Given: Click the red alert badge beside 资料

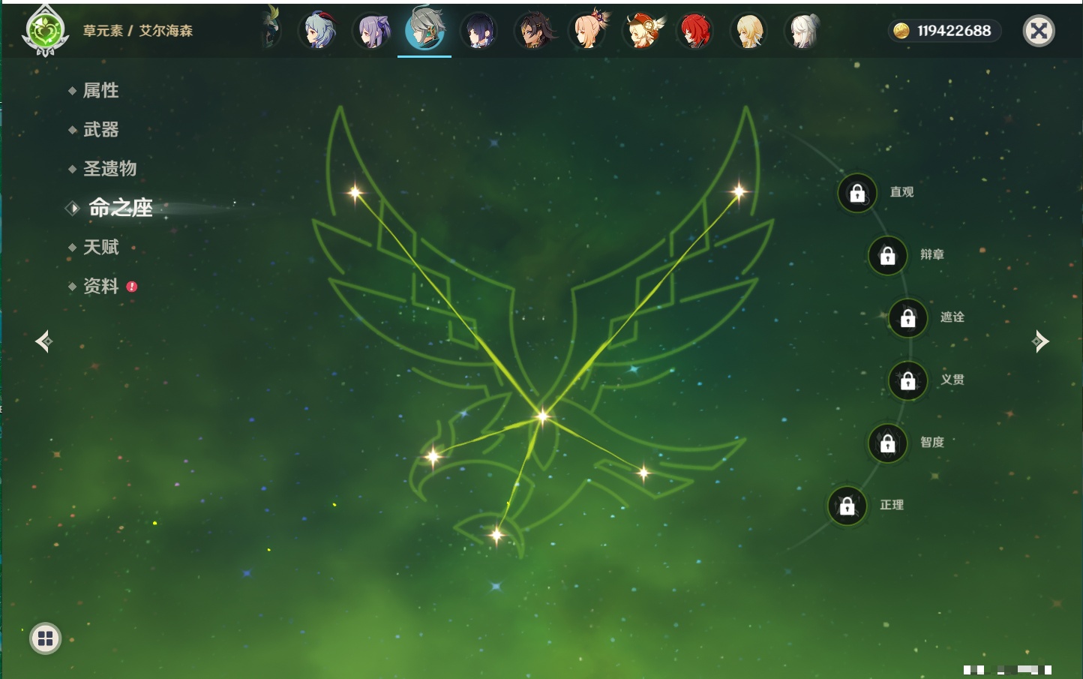Looking at the screenshot, I should 132,287.
